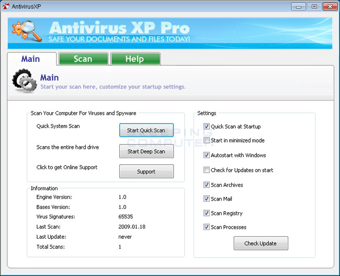This screenshot has height=276, width=340.
Task: Click the Last Update value never
Action: [125, 237]
